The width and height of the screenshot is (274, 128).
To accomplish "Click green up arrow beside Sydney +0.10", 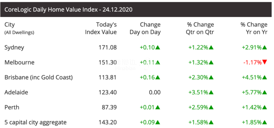I will tap(158, 47).
